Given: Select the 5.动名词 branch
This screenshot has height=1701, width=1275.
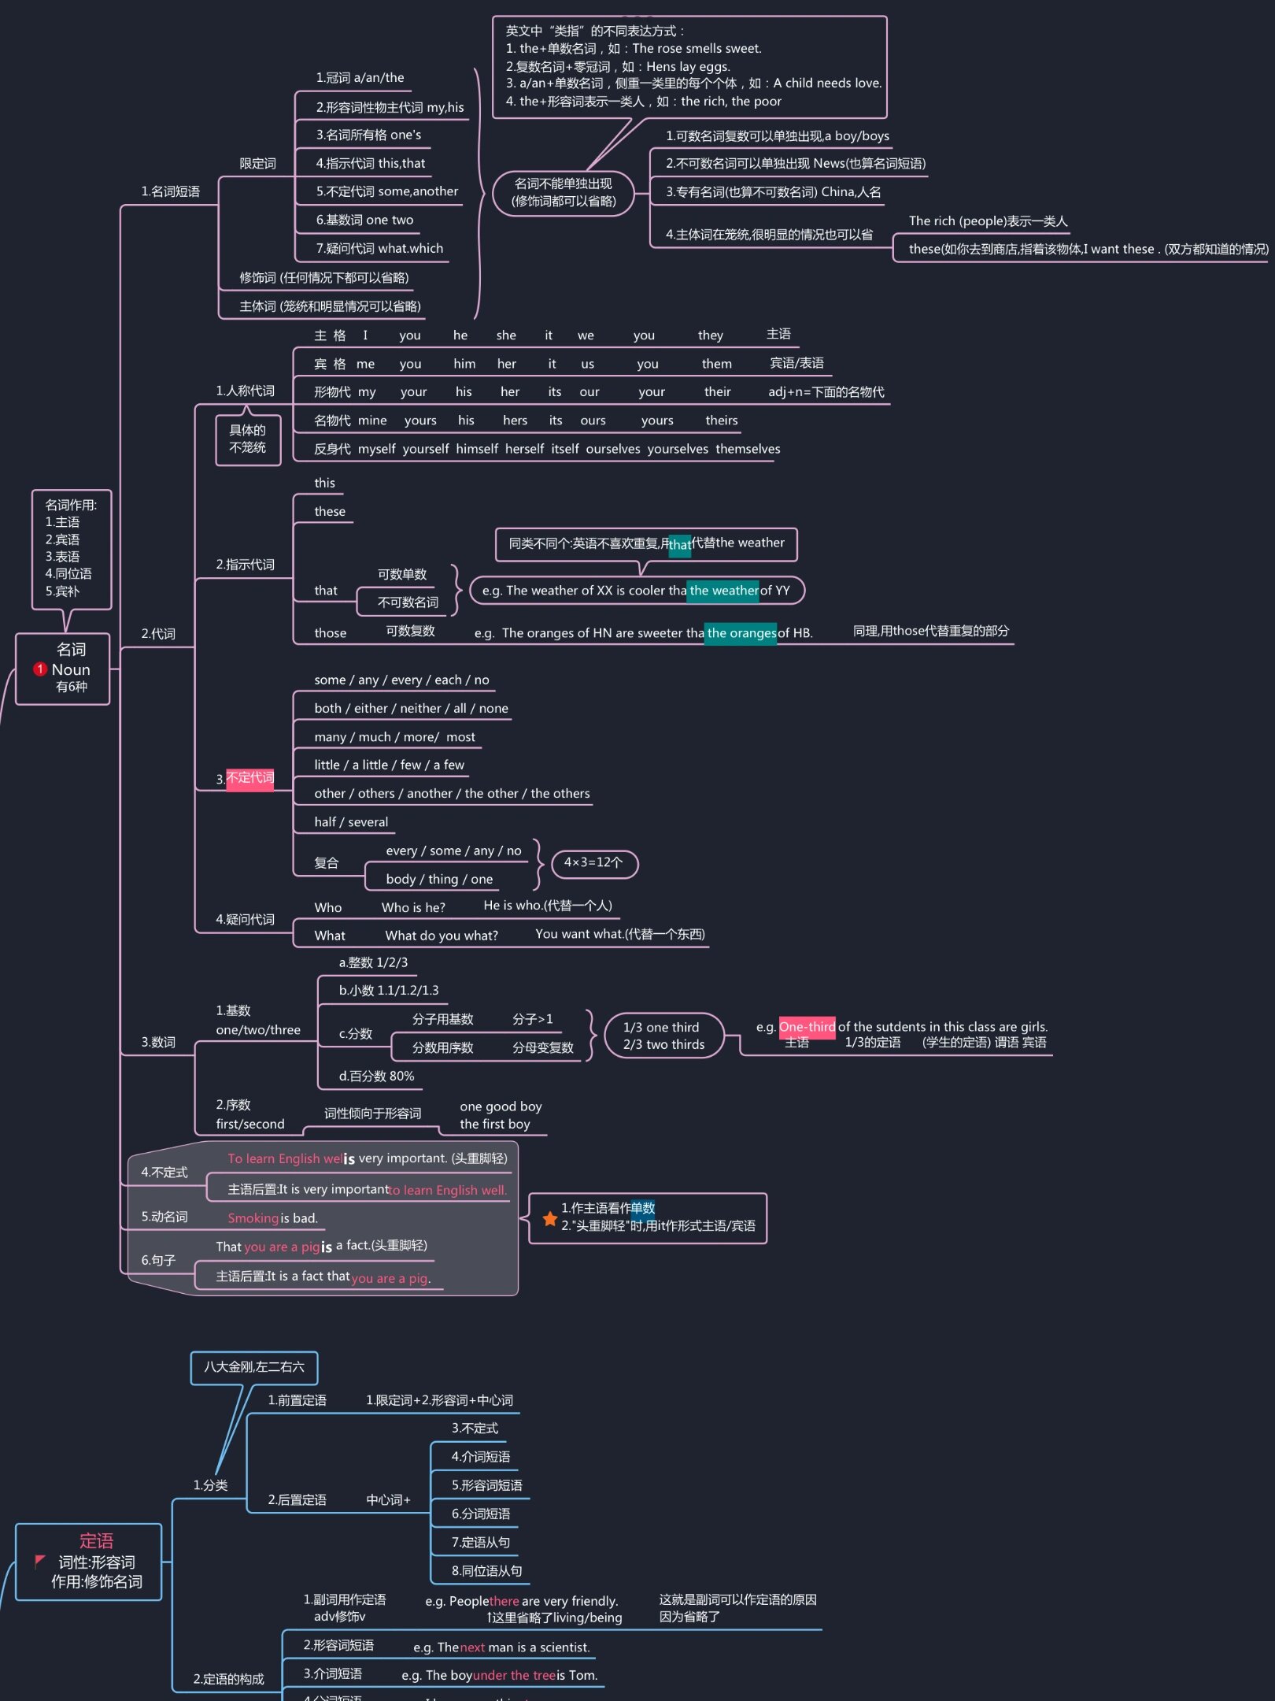Looking at the screenshot, I should 164,1217.
